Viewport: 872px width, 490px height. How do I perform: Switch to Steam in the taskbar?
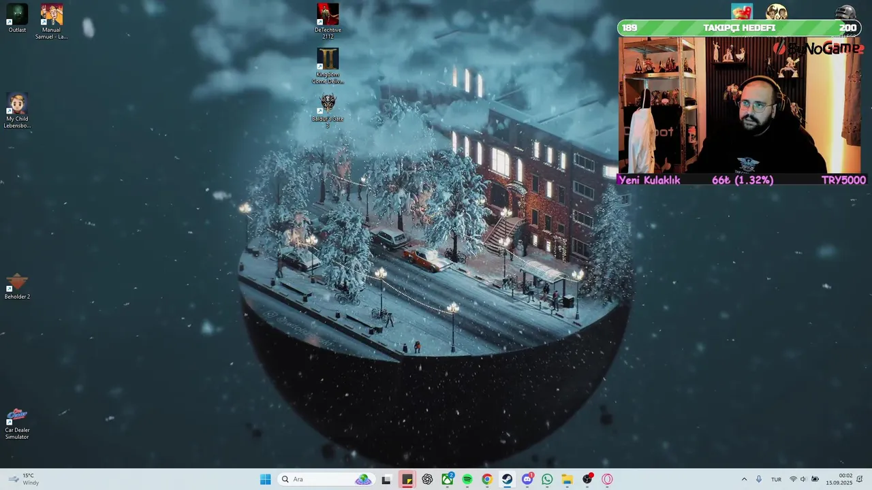[508, 479]
